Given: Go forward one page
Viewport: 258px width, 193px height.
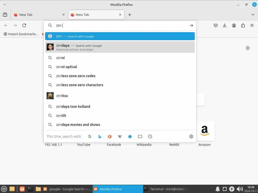Looking at the screenshot, I should click(x=15, y=25).
